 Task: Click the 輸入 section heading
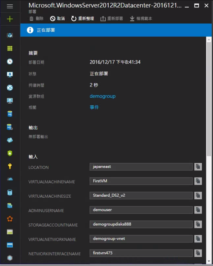coord(33,157)
